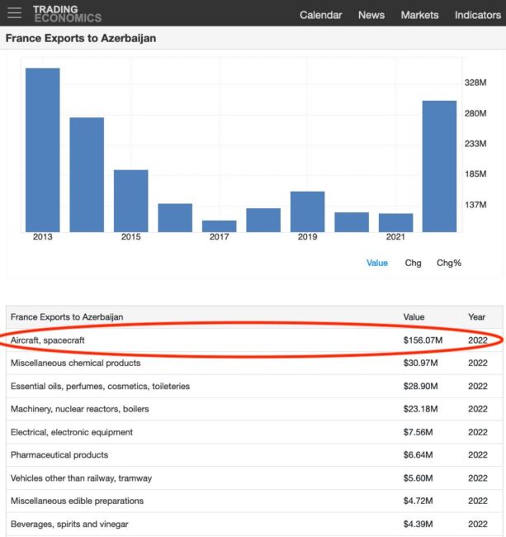Open Essential oils, perfumes, cosmetics link
This screenshot has width=506, height=537.
click(x=100, y=386)
